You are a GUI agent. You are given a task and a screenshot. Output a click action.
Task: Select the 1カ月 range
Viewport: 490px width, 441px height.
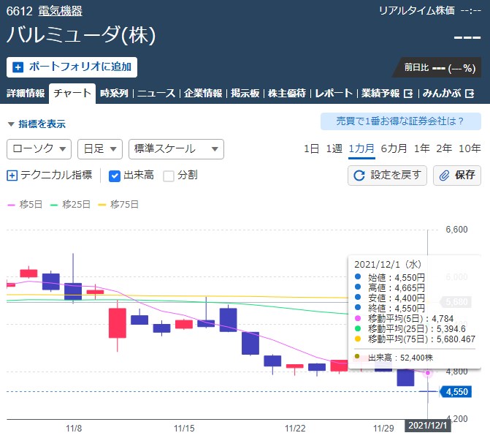point(361,148)
